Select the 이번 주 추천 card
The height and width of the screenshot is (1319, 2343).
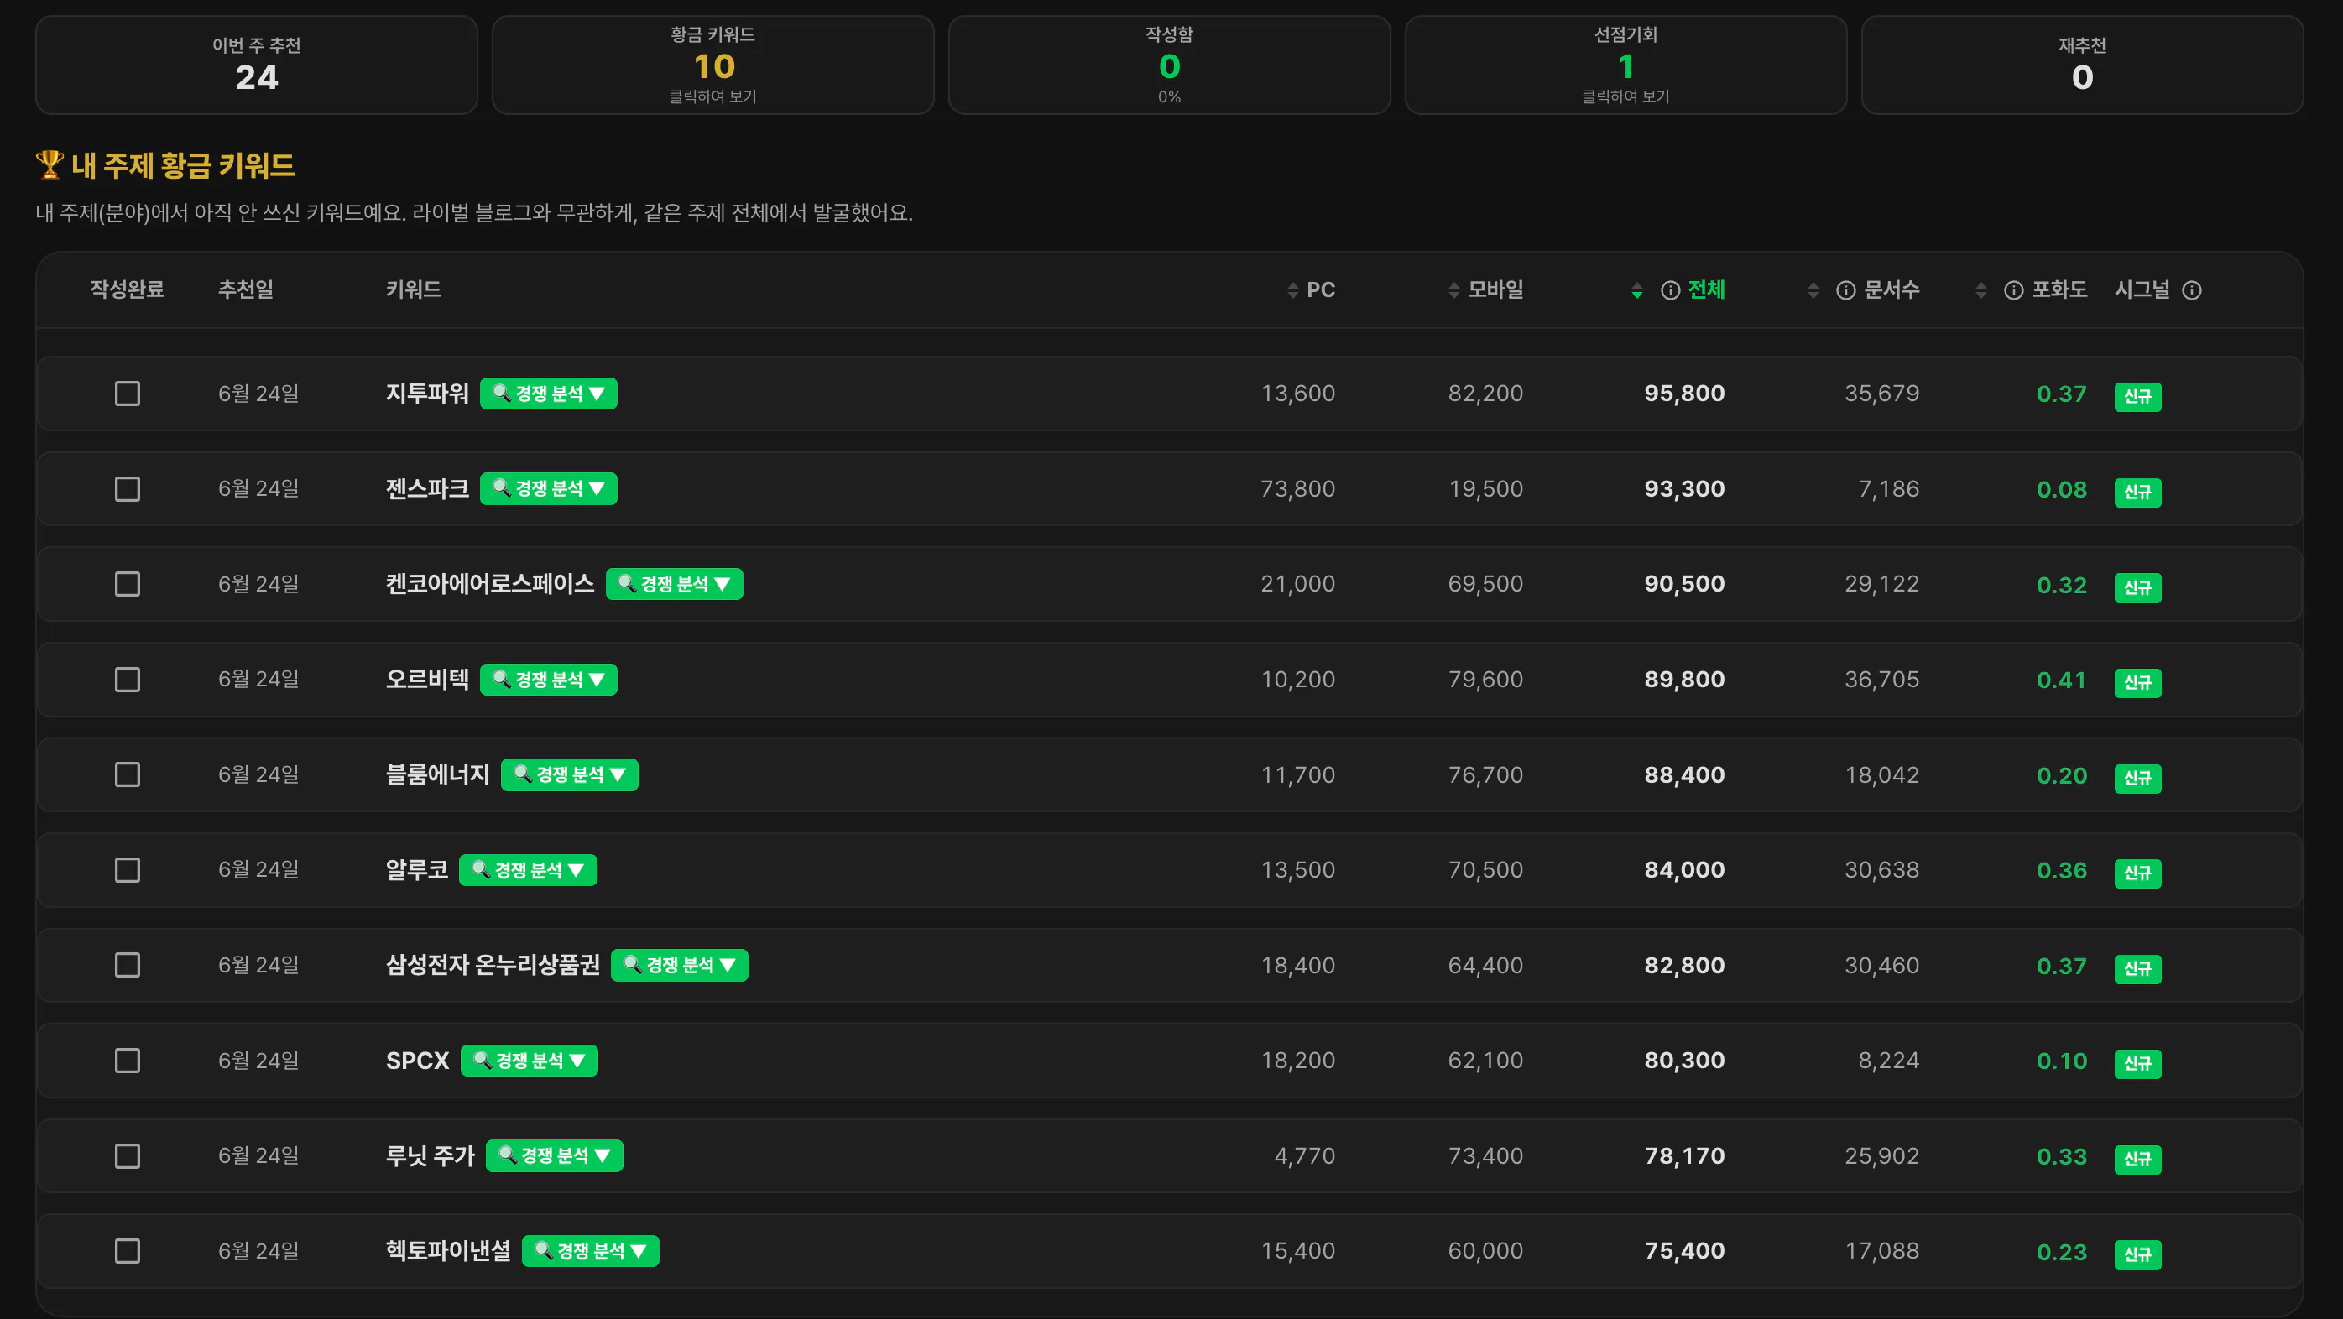point(257,65)
